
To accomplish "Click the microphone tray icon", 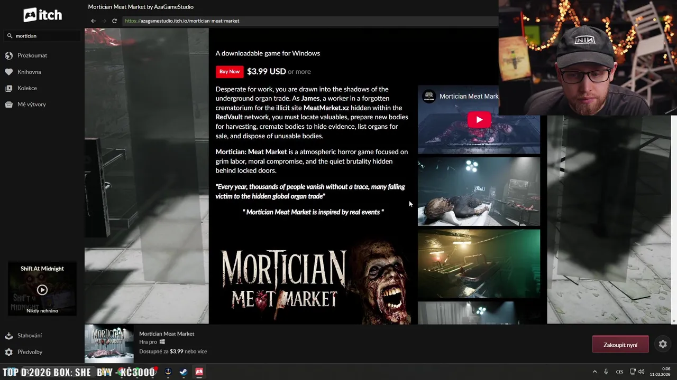I will 606,372.
